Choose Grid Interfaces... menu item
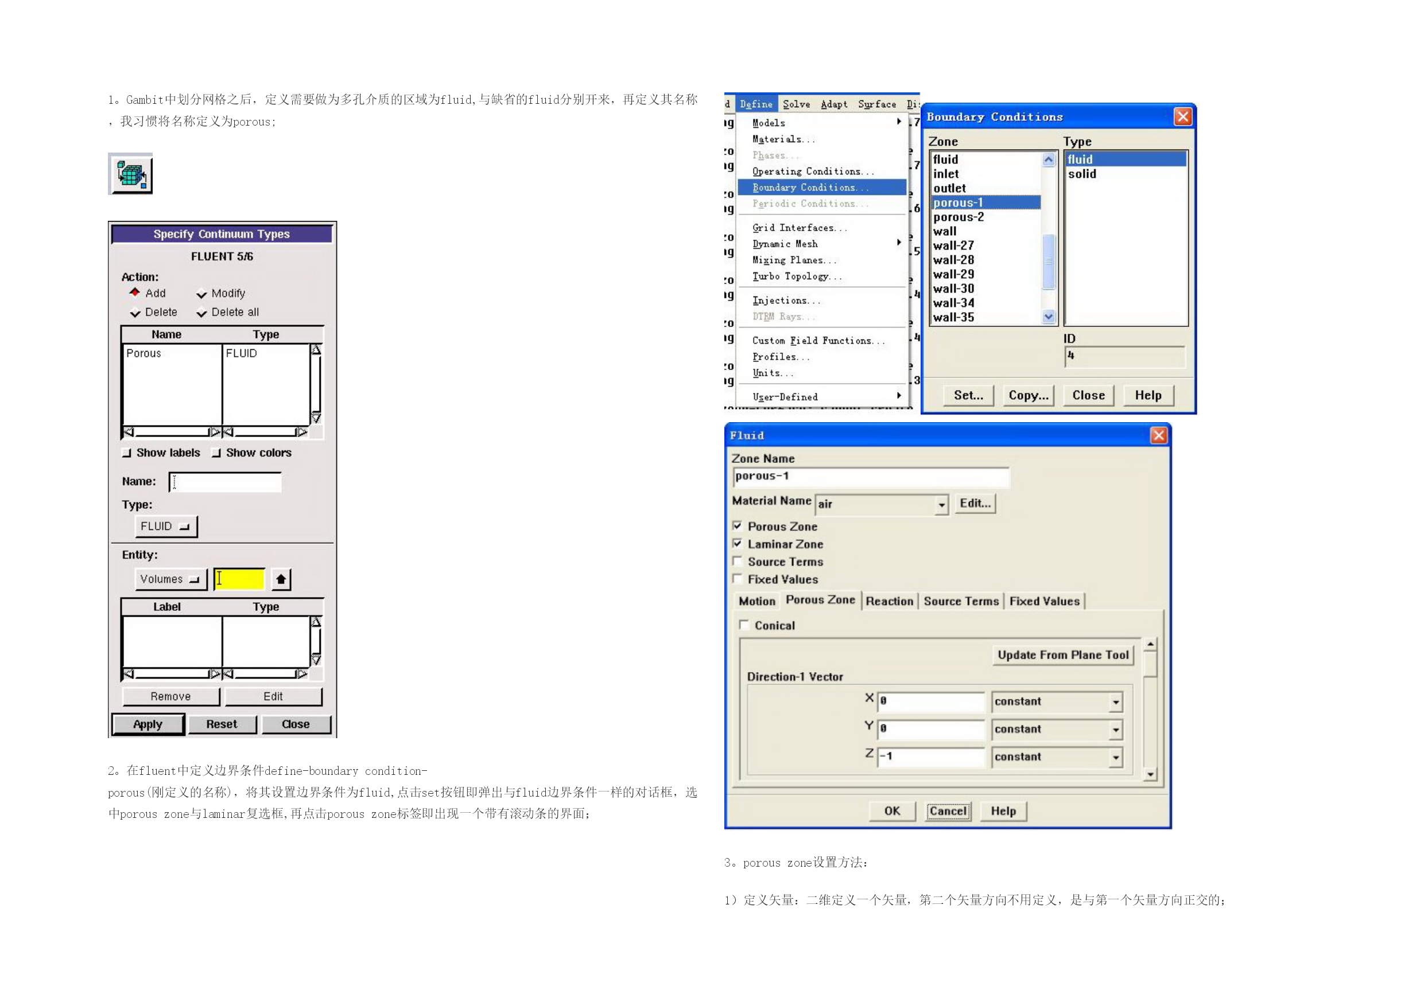The image size is (1424, 1006). pos(822,228)
